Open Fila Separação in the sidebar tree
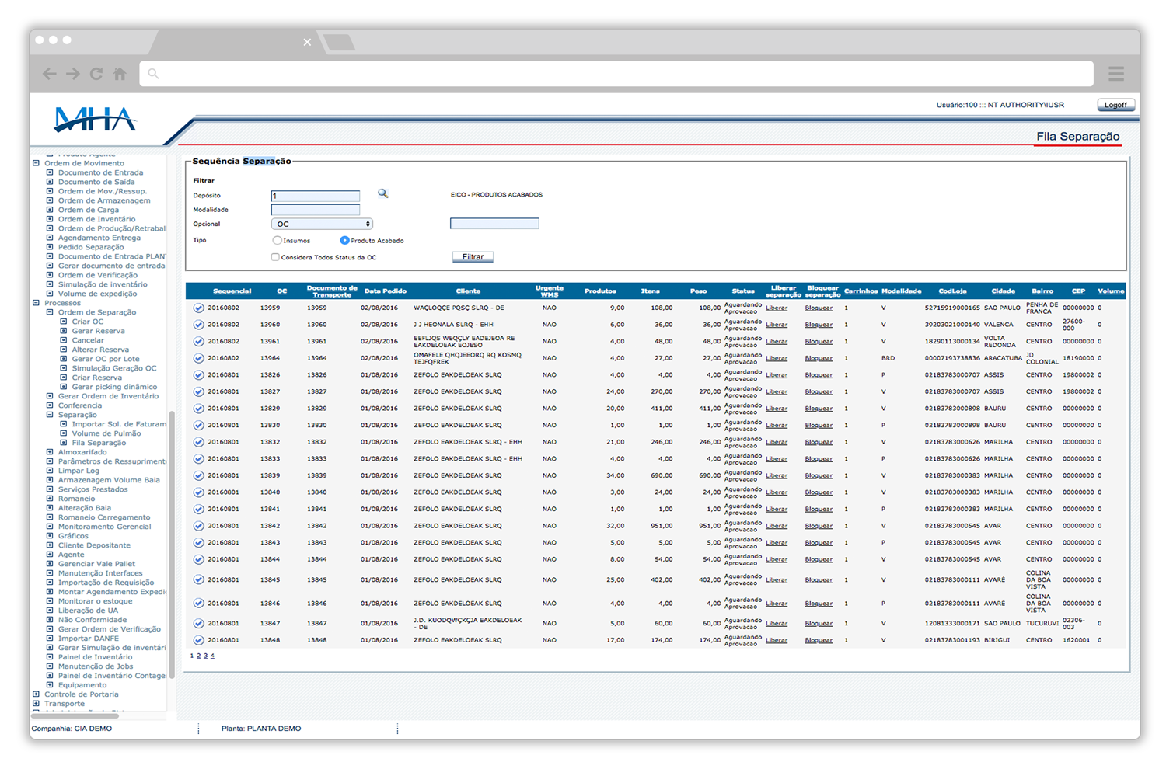The height and width of the screenshot is (769, 1166). tap(99, 443)
